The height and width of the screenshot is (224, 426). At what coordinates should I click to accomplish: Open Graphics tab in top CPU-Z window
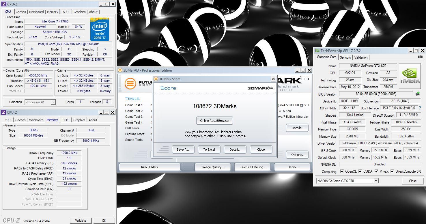coord(79,12)
